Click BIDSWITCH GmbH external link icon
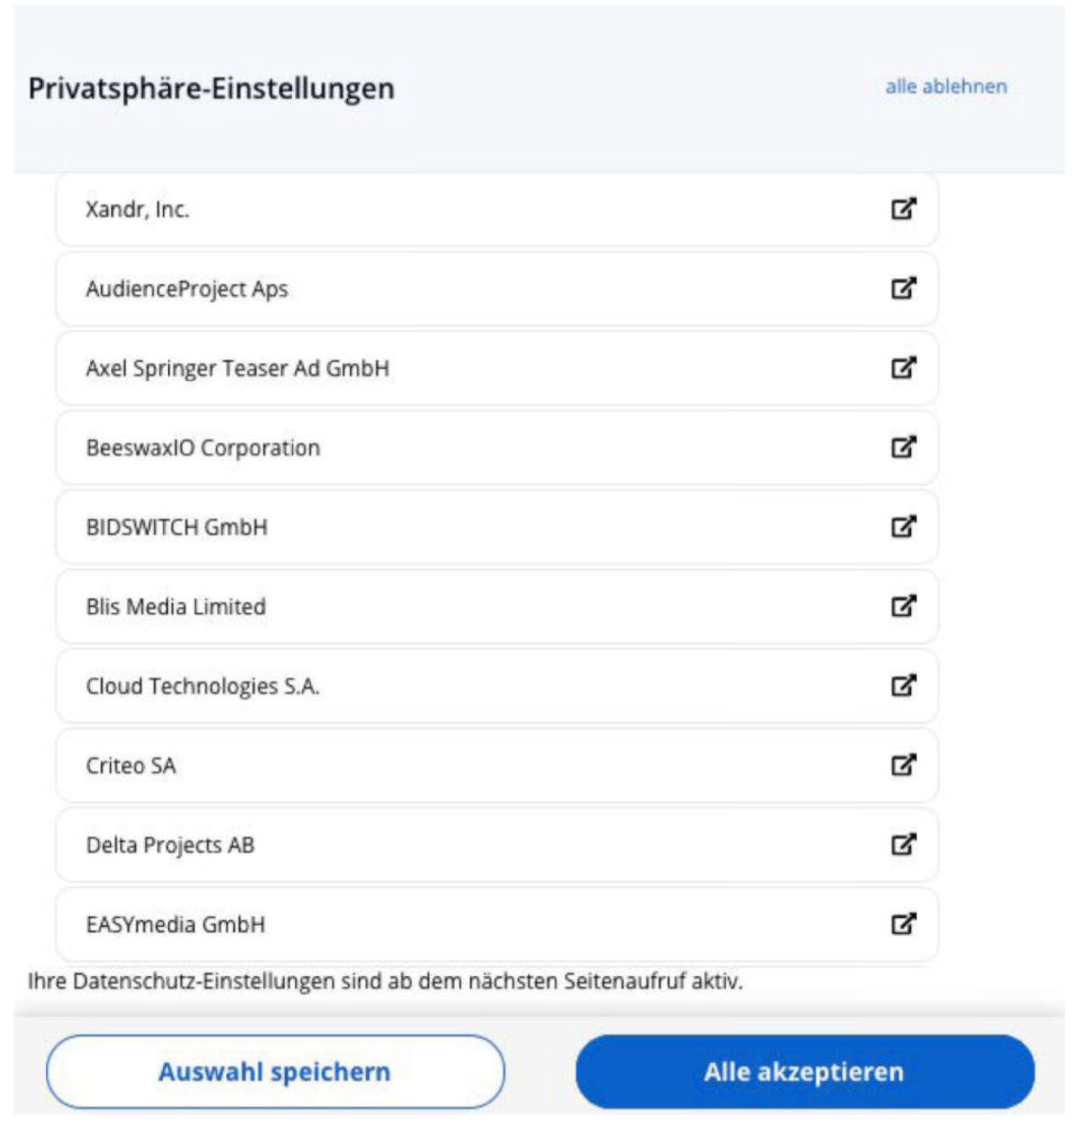This screenshot has height=1131, width=1089. (903, 526)
